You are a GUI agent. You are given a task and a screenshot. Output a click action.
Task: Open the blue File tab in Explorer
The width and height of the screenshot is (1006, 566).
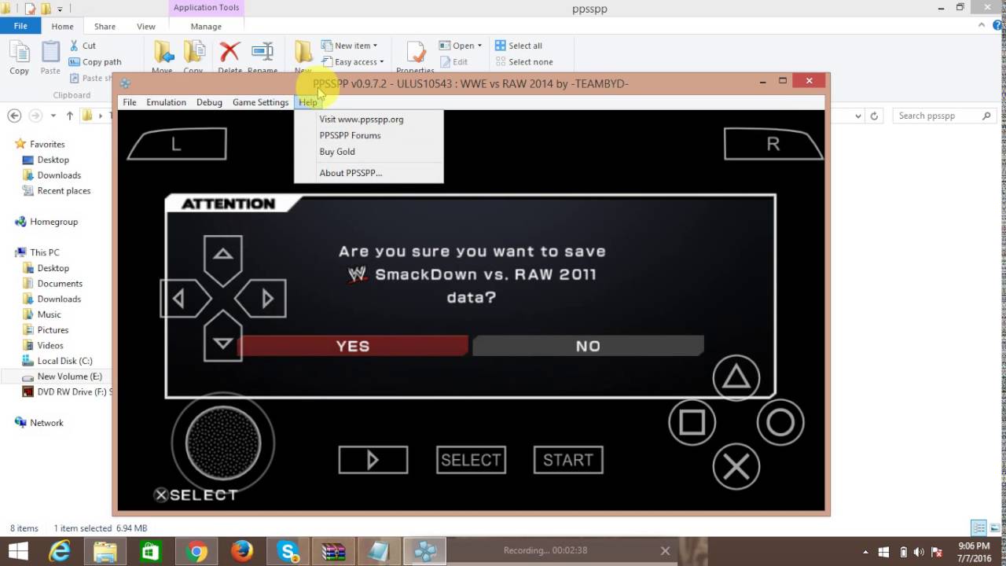[20, 26]
